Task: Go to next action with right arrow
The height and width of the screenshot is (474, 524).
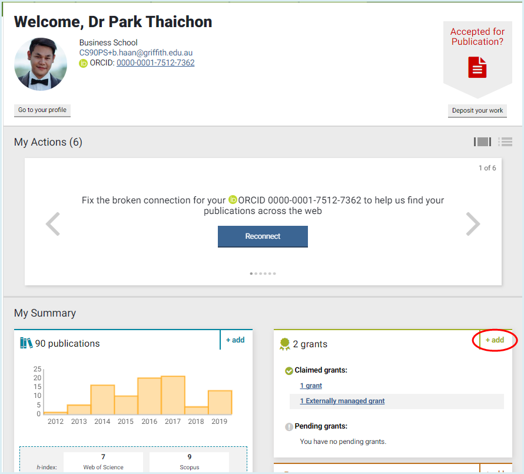Action: (x=473, y=224)
